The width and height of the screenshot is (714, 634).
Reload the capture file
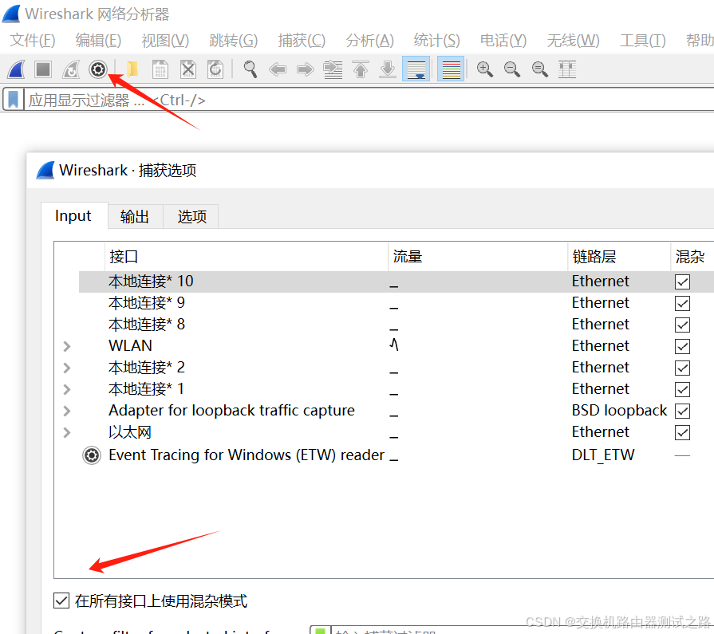(215, 69)
